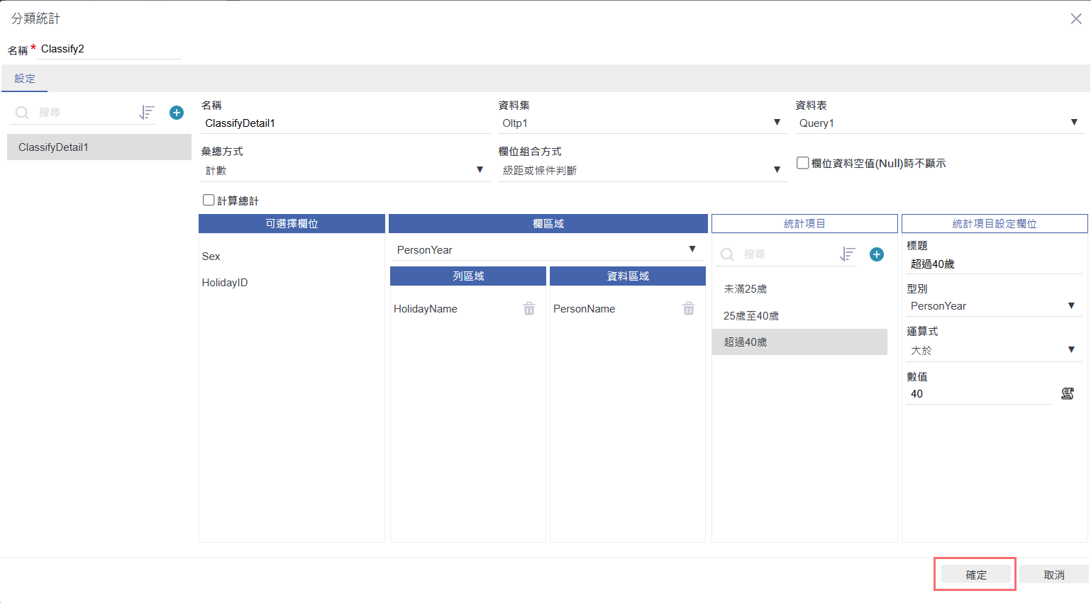Screen dimensions: 1091x603
Task: Enable the 計算總計 checkbox
Action: coord(209,201)
